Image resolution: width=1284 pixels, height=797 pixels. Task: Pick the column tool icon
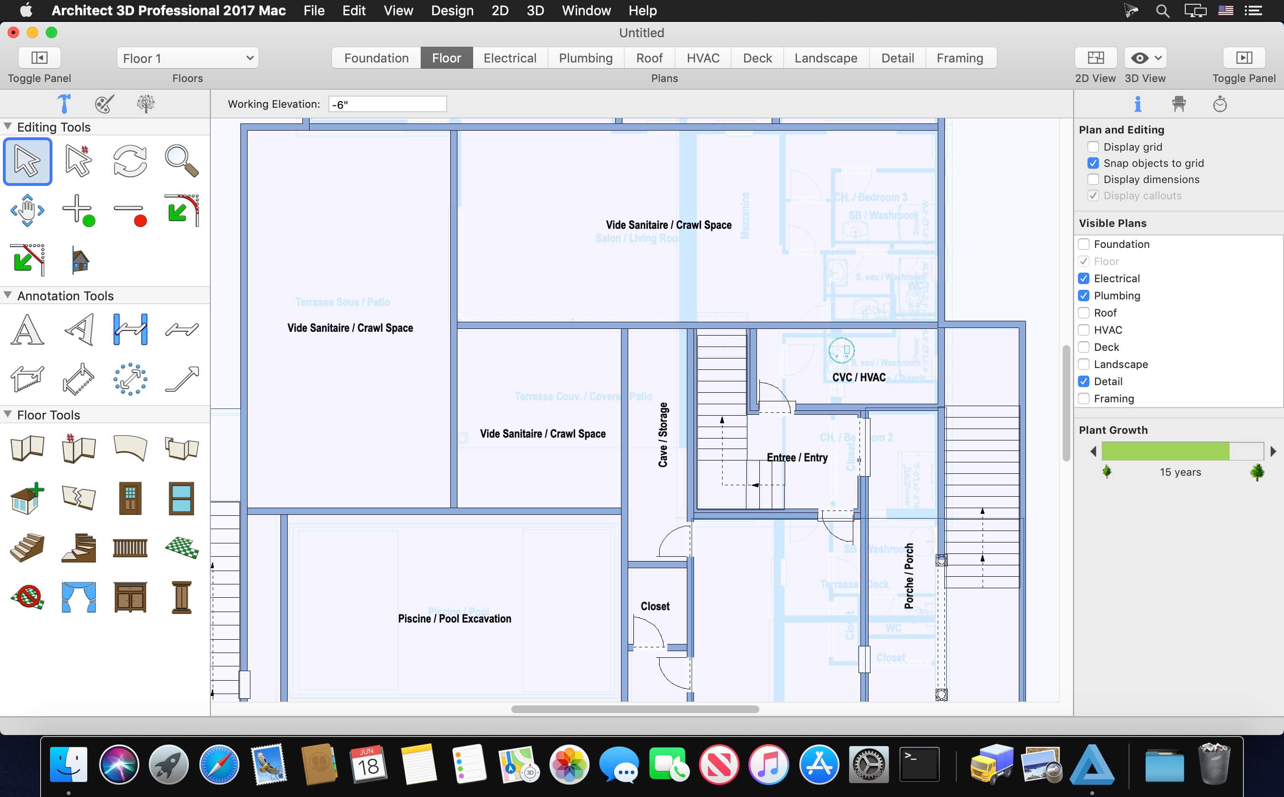[181, 597]
